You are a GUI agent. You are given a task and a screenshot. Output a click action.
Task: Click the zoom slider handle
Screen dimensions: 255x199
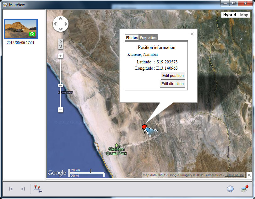pyautogui.click(x=61, y=85)
